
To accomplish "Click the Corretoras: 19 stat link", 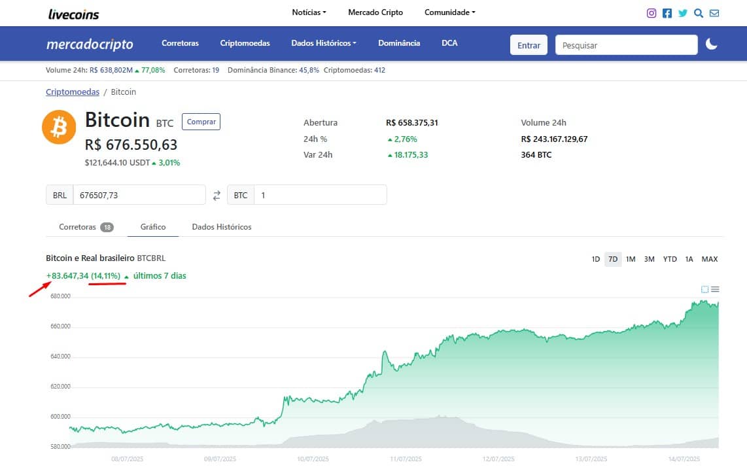I will pyautogui.click(x=196, y=70).
